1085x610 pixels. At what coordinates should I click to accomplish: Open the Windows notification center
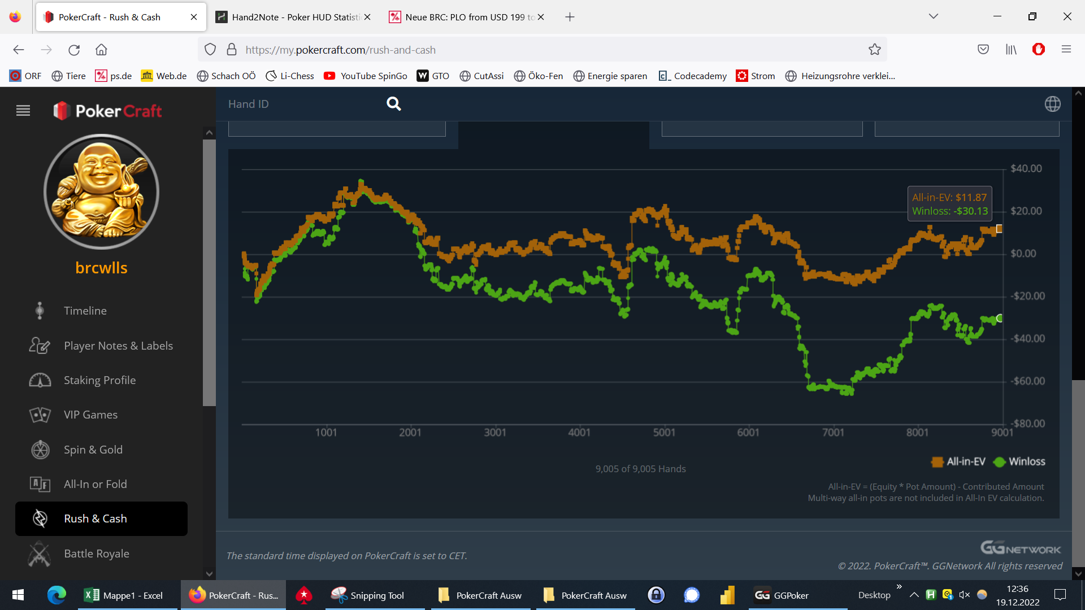(x=1060, y=595)
